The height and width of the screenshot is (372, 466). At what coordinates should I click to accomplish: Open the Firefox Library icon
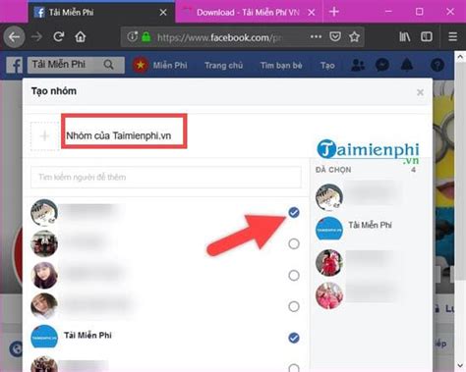click(405, 36)
